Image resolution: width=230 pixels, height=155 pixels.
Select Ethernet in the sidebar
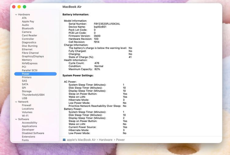pos(27,49)
